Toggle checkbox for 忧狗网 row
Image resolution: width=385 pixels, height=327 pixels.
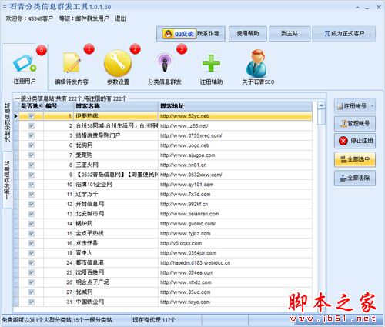tap(32, 145)
